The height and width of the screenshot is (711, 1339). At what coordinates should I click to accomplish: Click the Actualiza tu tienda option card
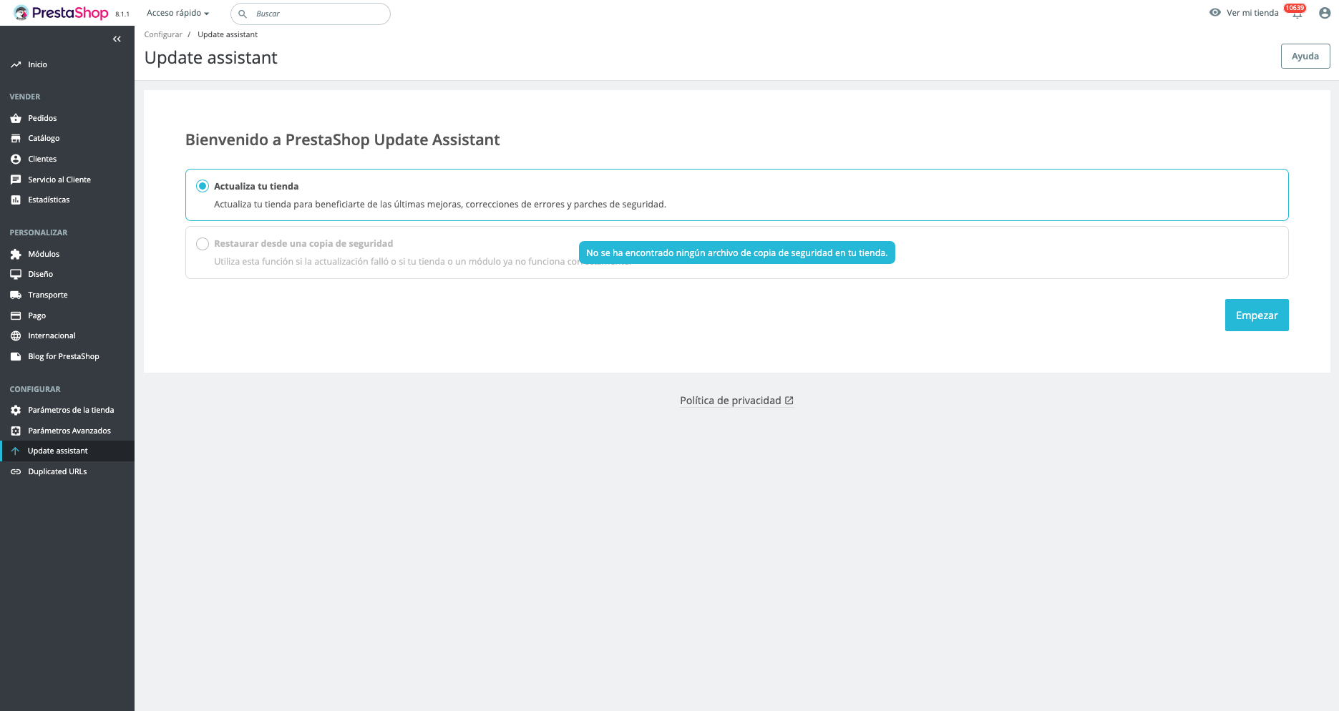coord(737,195)
